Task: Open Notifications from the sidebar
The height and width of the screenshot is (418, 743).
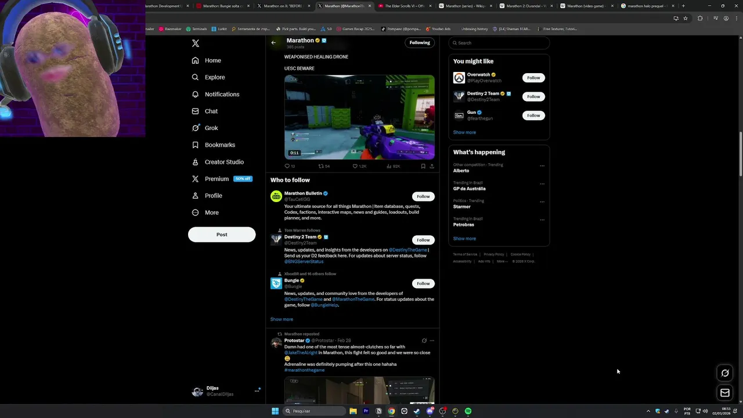Action: pyautogui.click(x=215, y=94)
